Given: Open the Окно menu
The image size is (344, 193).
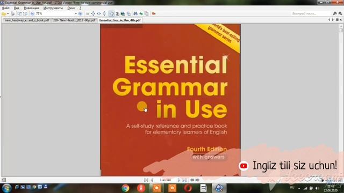Looking at the screenshot, I should [x=71, y=8].
